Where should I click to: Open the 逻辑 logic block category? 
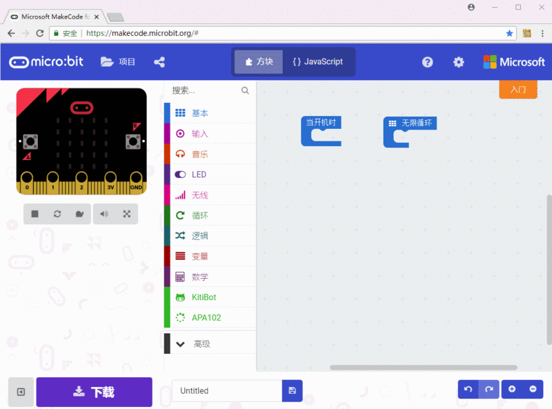click(210, 235)
